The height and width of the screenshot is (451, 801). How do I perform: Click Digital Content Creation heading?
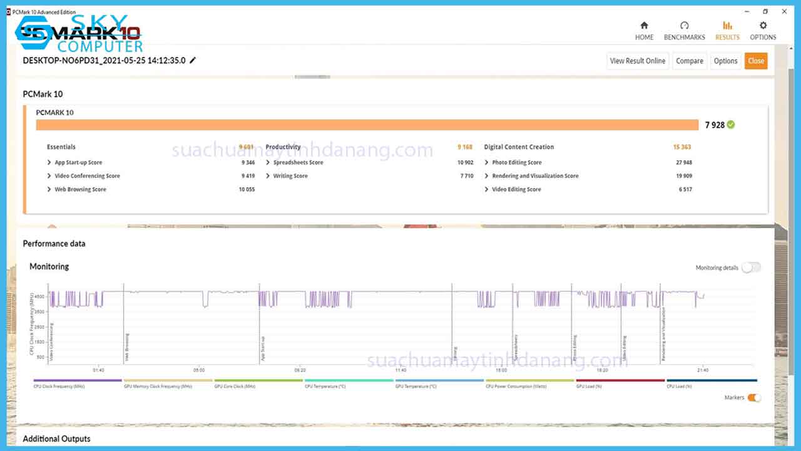click(519, 147)
